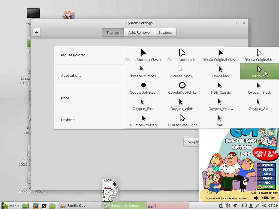Choose Oxygen_Black cursor theme
The image size is (279, 209).
click(x=259, y=88)
